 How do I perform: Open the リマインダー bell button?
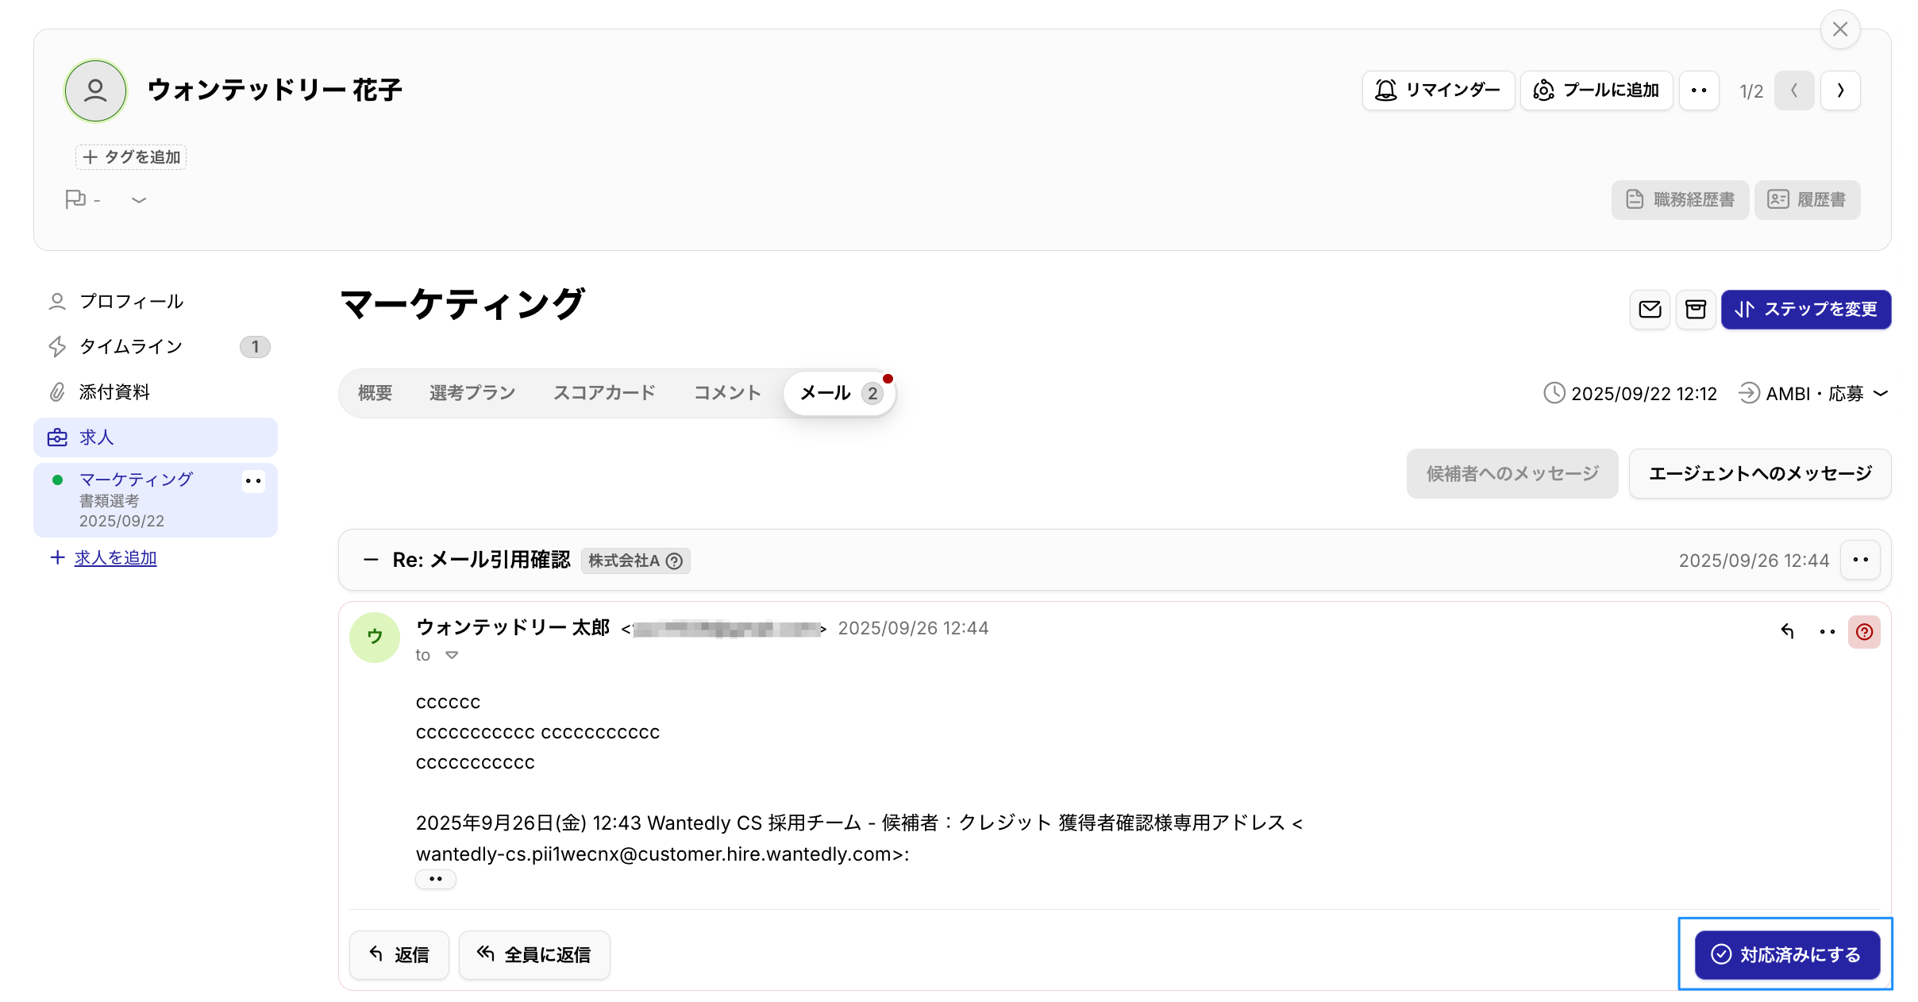pyautogui.click(x=1438, y=91)
